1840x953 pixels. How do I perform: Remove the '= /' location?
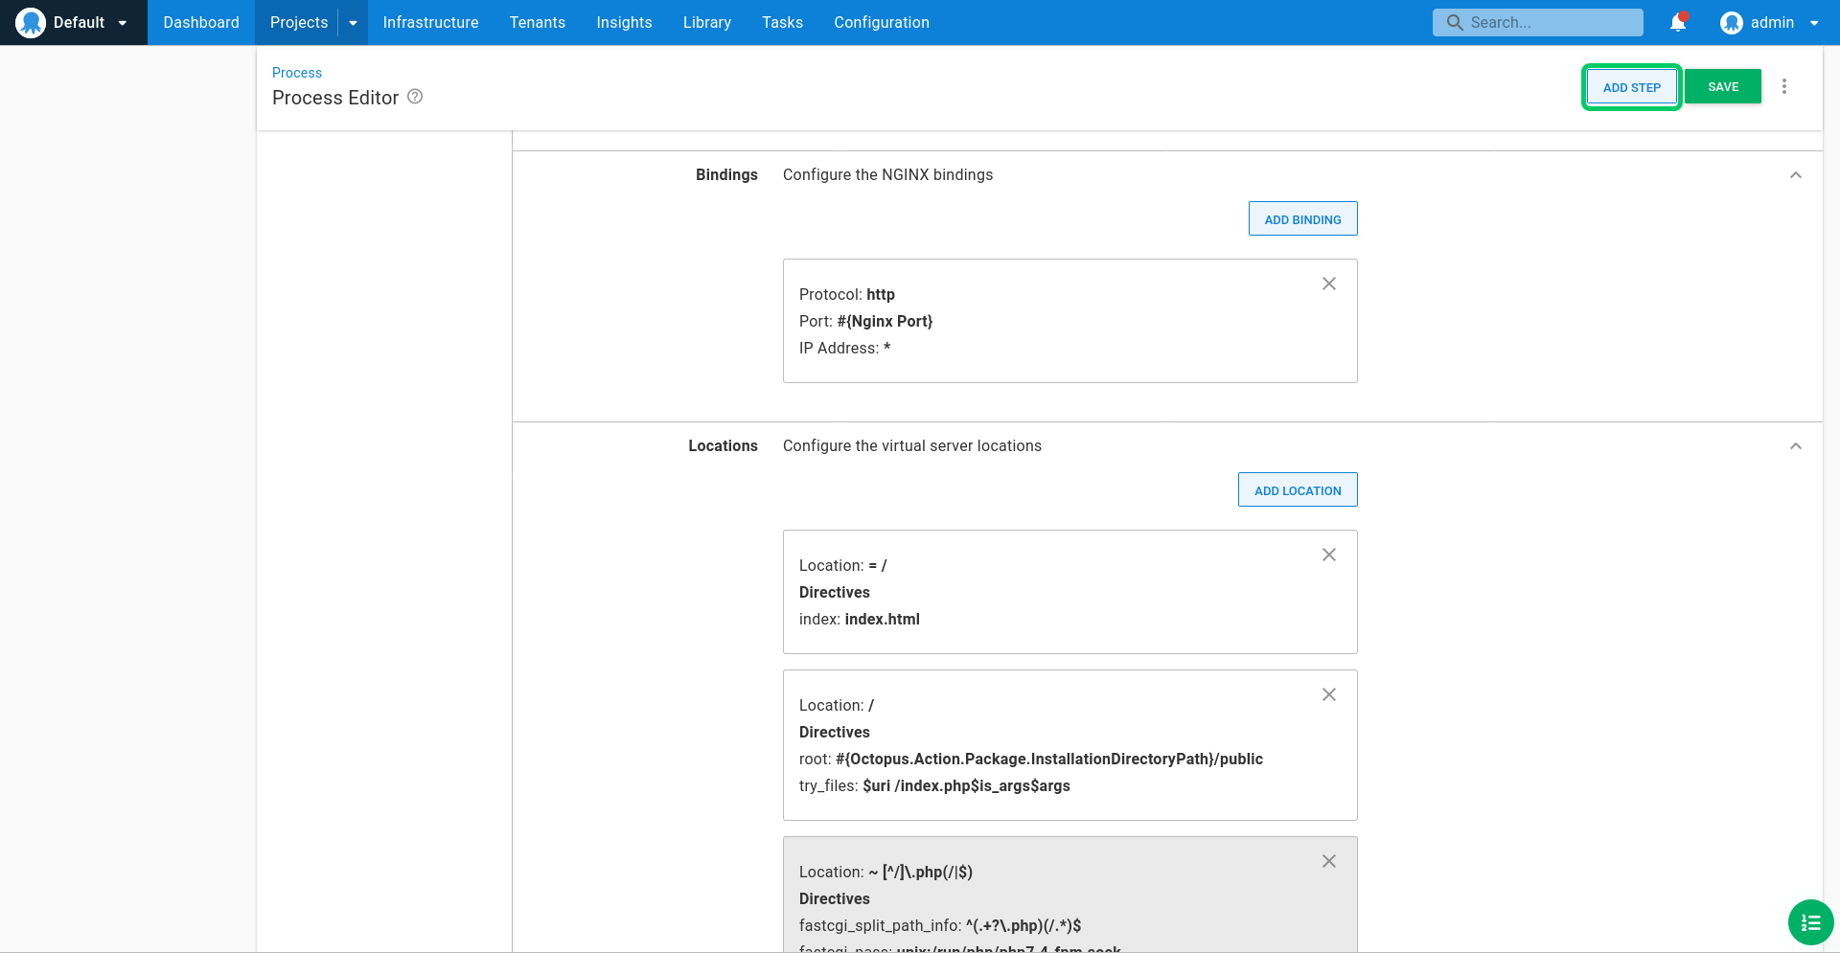coord(1329,555)
